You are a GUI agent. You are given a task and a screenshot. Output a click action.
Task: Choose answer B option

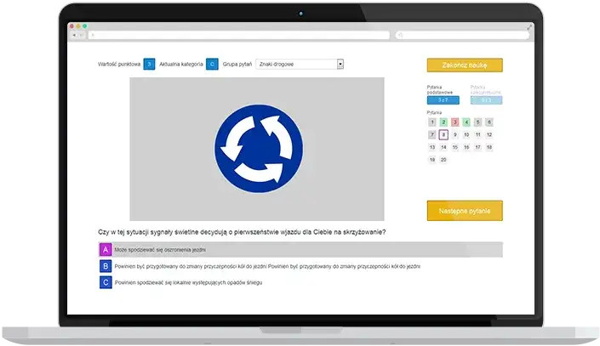tap(106, 266)
